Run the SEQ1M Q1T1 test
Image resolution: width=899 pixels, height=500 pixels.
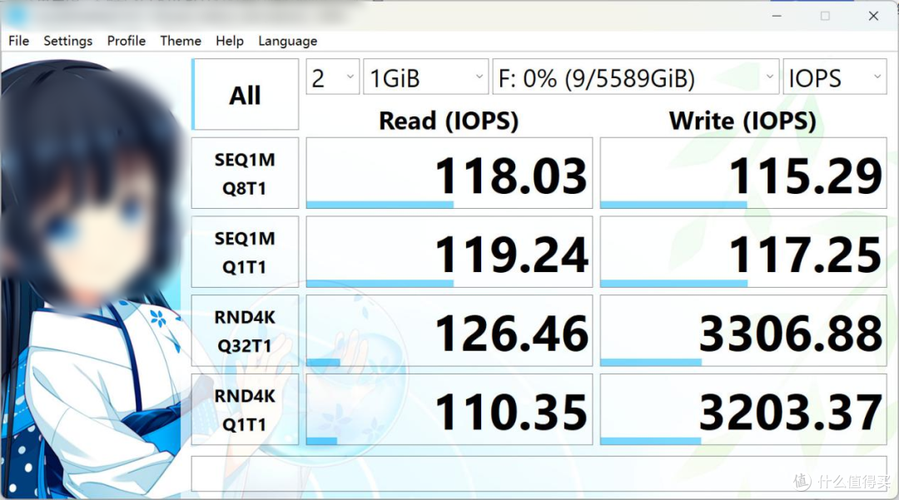point(245,252)
